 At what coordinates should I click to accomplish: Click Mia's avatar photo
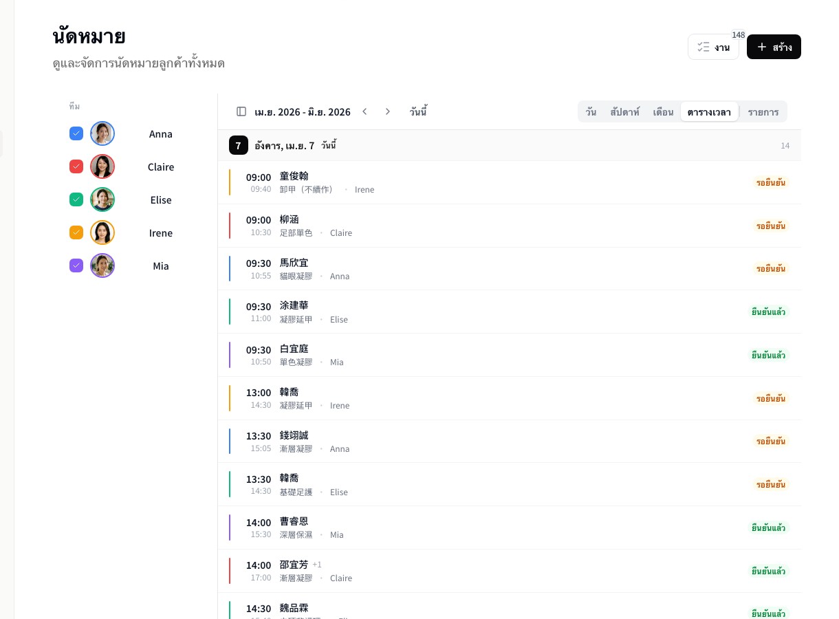tap(102, 265)
